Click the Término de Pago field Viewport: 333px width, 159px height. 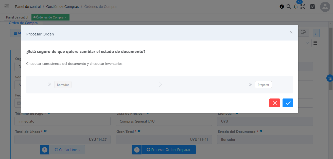point(62,121)
